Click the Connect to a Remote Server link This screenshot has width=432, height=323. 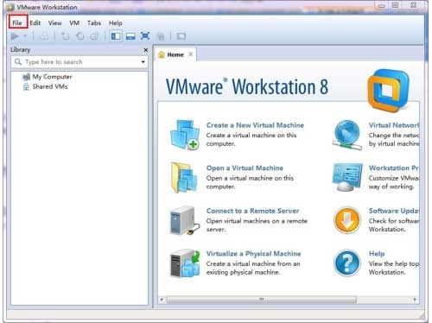coord(252,211)
